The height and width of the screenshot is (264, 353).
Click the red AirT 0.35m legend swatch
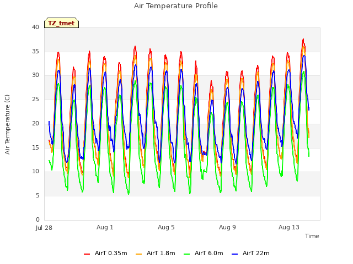[87, 254]
